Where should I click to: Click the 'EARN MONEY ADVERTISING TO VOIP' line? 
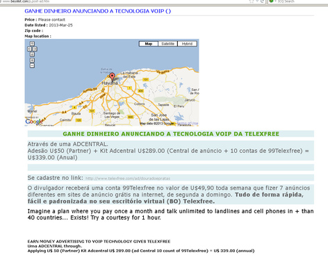[99, 242]
